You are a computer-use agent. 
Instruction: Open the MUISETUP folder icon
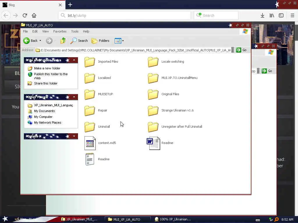click(x=90, y=94)
